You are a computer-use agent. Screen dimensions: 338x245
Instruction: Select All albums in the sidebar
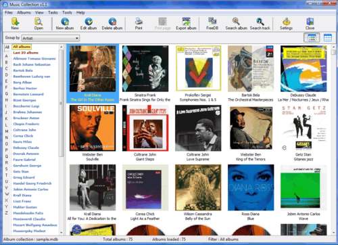pos(22,47)
